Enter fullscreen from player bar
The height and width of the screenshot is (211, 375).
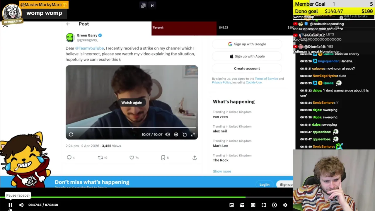(264, 205)
